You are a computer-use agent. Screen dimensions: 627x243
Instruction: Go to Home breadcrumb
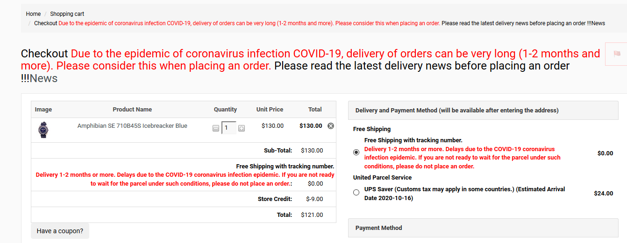pyautogui.click(x=33, y=14)
